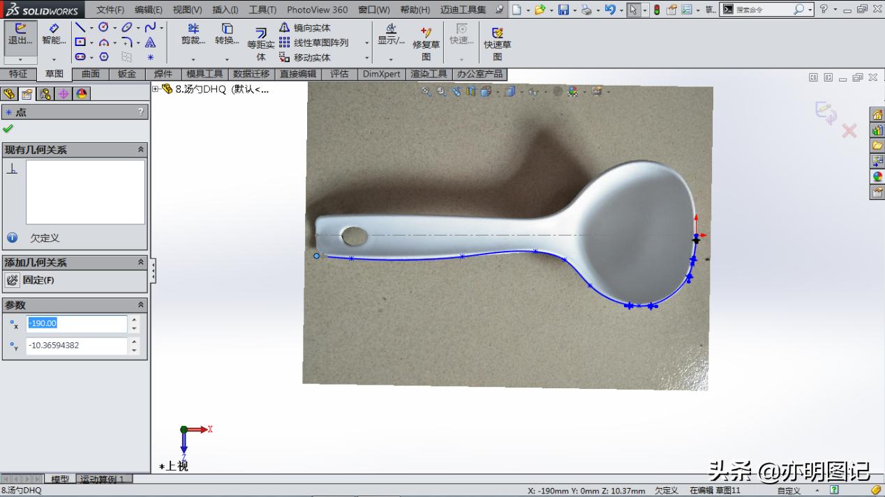Open the PropertyManager tab in the left panel

pyautogui.click(x=27, y=93)
